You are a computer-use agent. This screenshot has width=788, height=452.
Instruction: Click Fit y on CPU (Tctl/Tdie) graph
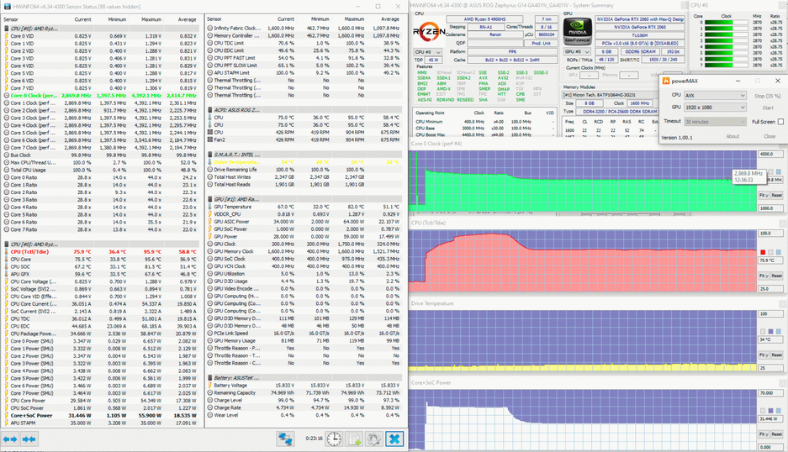coord(764,276)
